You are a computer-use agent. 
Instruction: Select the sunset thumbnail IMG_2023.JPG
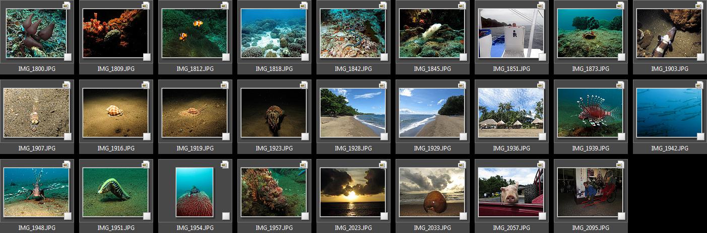[x=353, y=192]
